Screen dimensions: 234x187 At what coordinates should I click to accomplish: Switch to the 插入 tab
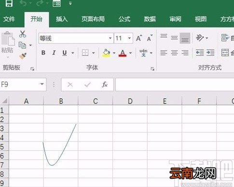pos(62,19)
